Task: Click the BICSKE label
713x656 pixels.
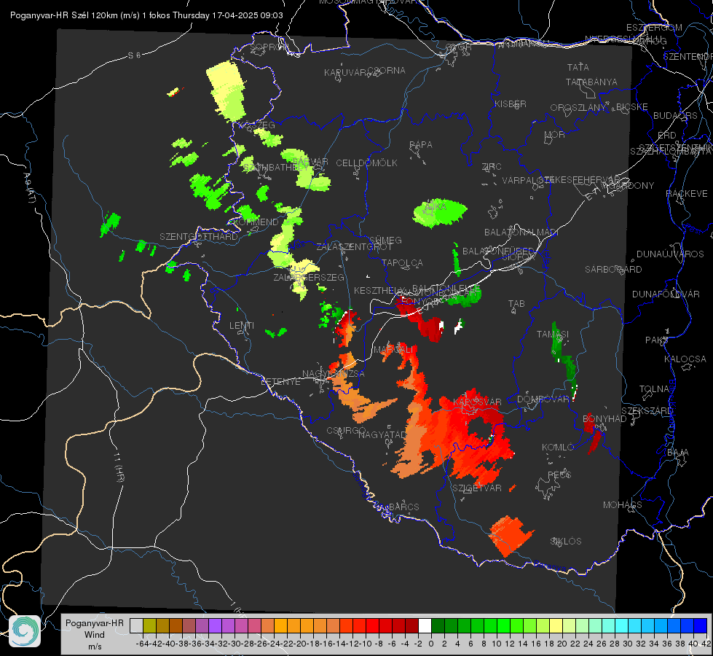Action: click(631, 106)
